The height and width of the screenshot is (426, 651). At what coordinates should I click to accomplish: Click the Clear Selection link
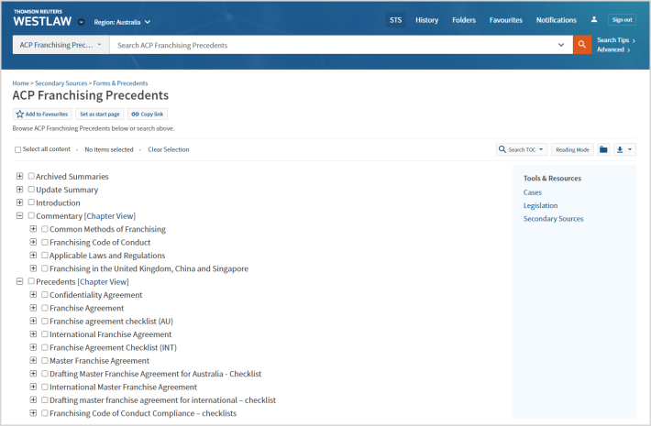click(x=168, y=149)
